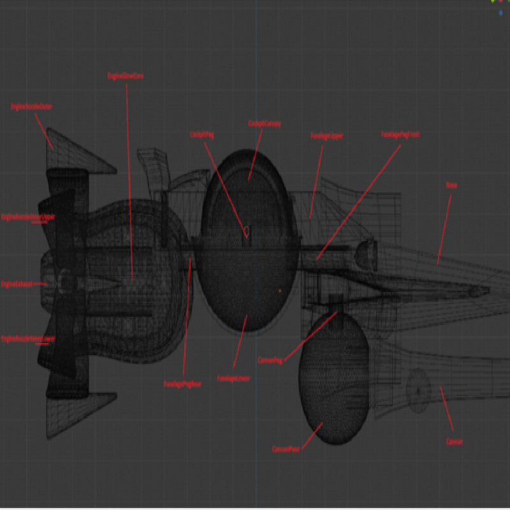Select the EngineNozzleInnerLower text label
Viewport: 510px width, 510px height.
(x=28, y=339)
